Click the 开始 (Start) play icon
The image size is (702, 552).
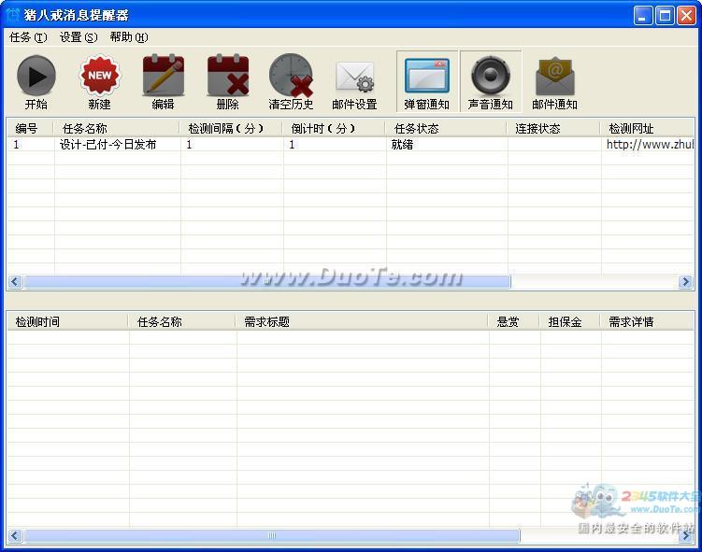36,77
